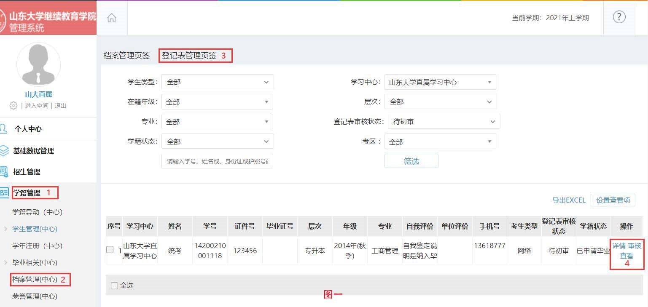Click the home icon in top bar
The width and height of the screenshot is (648, 307).
(112, 18)
